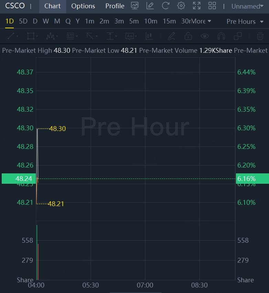Switch to the Profile tab
The width and height of the screenshot is (269, 293).
[115, 6]
